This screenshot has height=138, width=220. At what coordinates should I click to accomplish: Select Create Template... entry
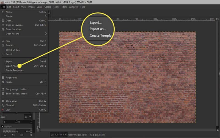point(24,70)
